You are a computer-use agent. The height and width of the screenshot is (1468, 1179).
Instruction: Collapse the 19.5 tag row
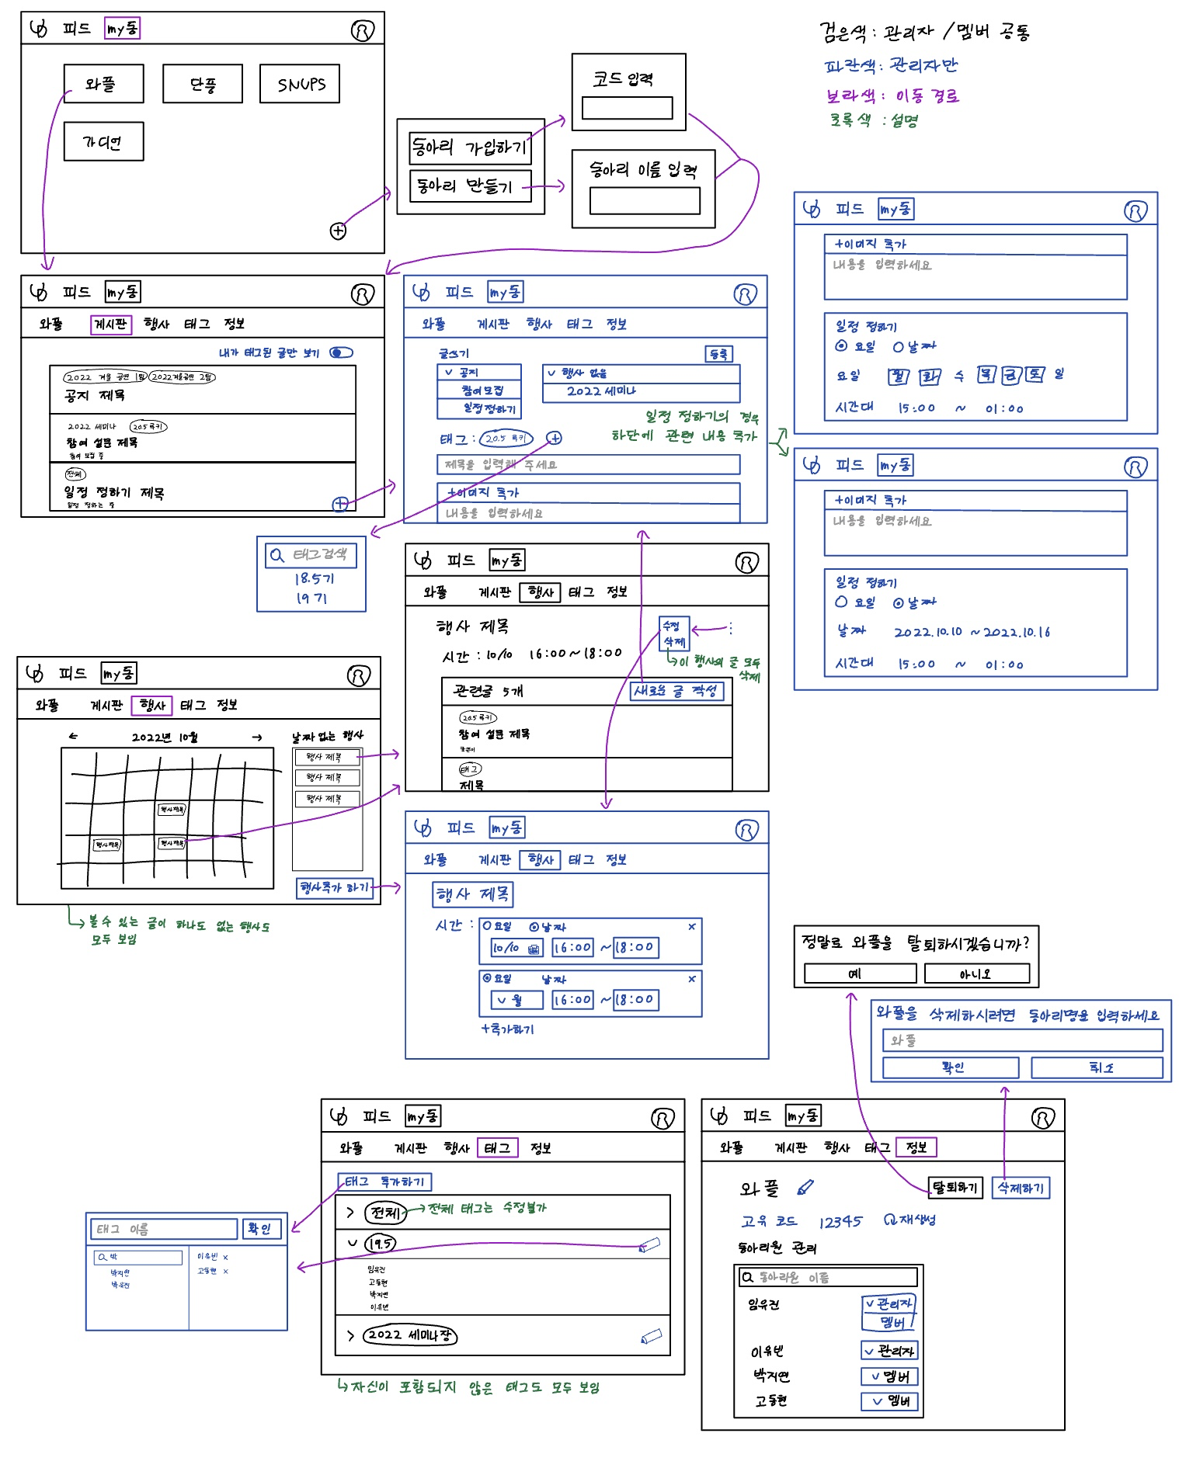click(x=353, y=1243)
